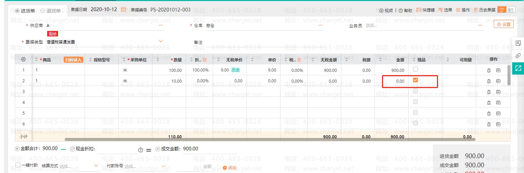Copy row 5 with the duplicate icon

coord(498,113)
